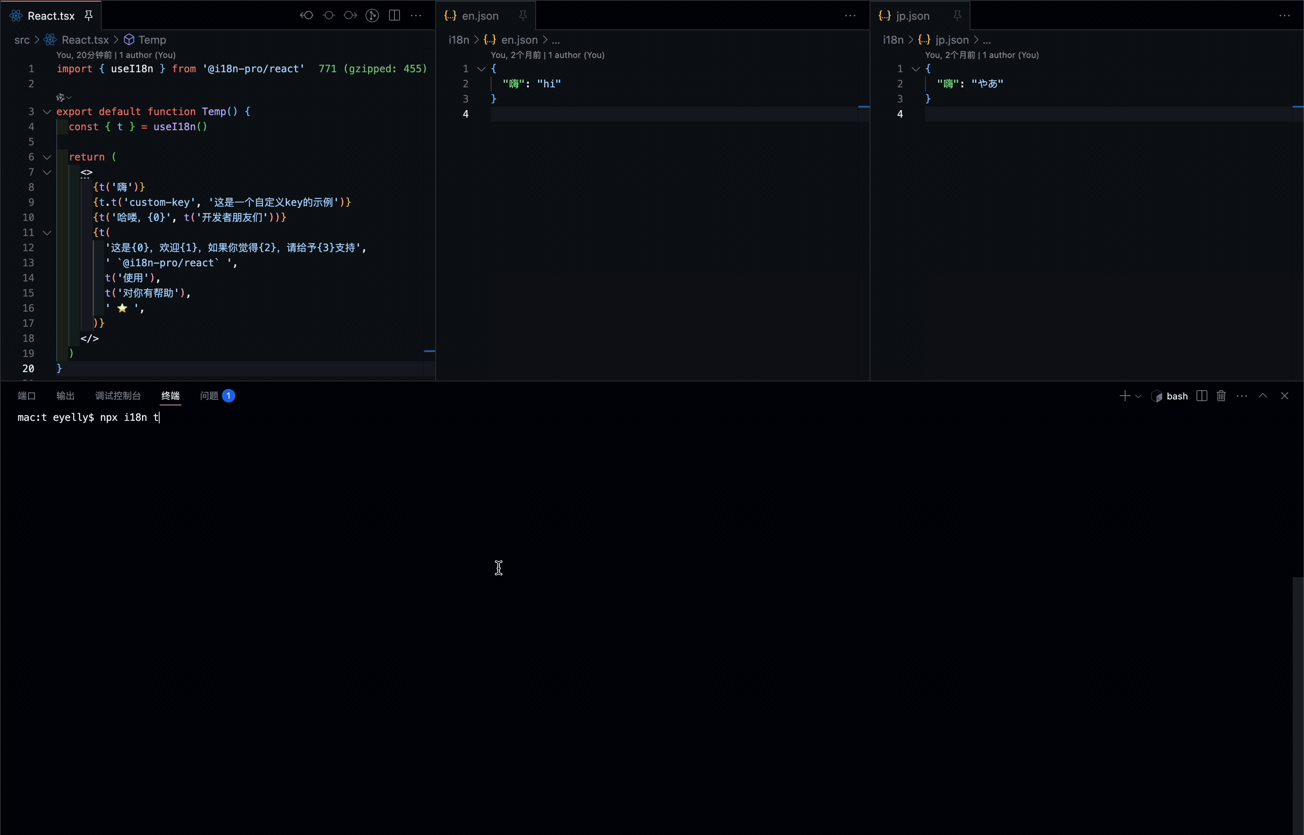Screen dimensions: 1304x835
Task: Click the Temp symbol cube icon in breadcrumb
Action: coord(129,39)
